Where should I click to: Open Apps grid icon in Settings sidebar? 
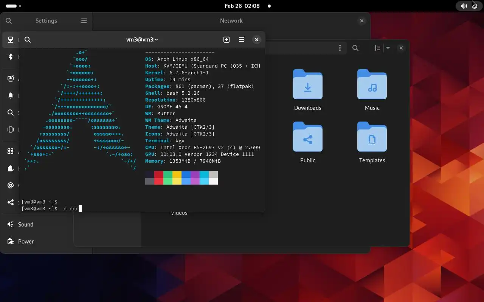pyautogui.click(x=11, y=151)
